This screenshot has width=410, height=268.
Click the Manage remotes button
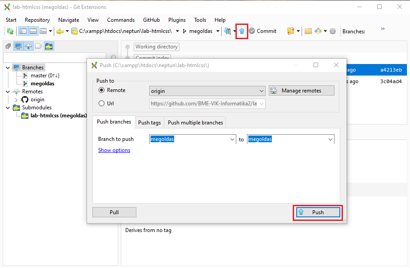[301, 91]
